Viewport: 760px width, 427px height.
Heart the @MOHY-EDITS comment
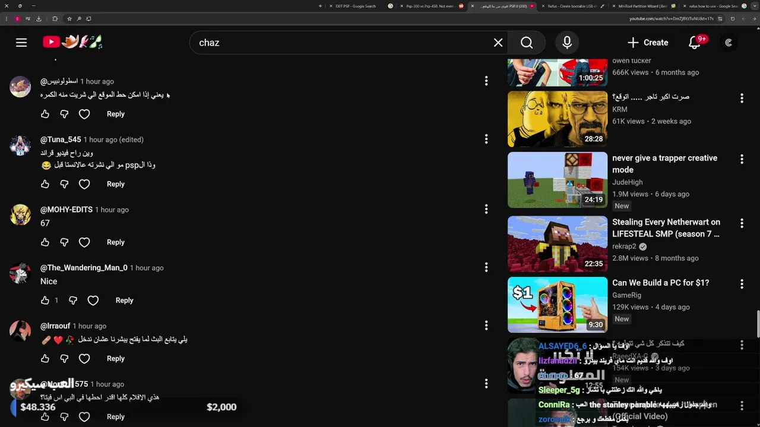(x=84, y=242)
